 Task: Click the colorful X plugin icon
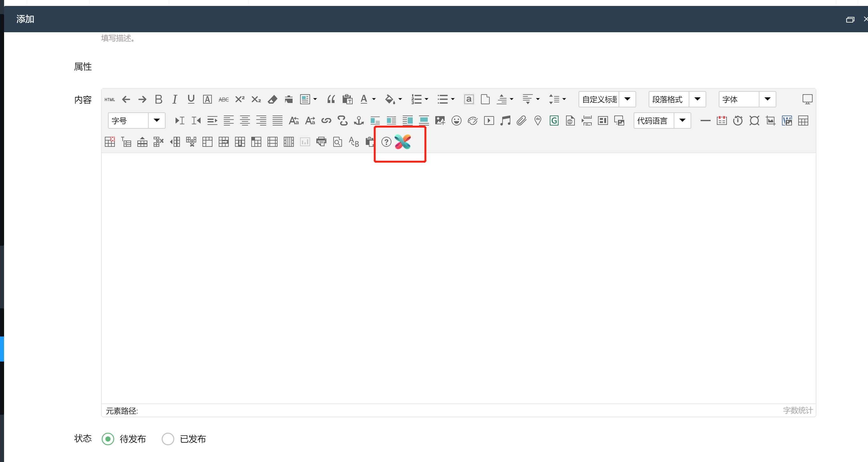(x=405, y=142)
